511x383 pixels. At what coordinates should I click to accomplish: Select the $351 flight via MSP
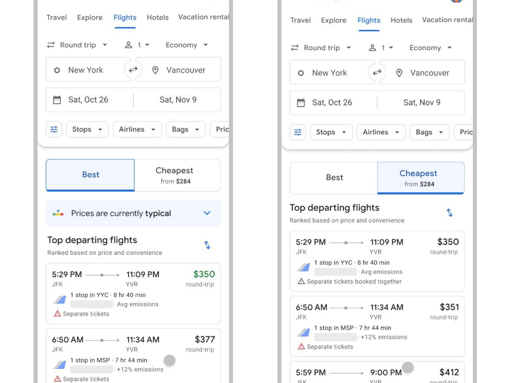point(377,326)
